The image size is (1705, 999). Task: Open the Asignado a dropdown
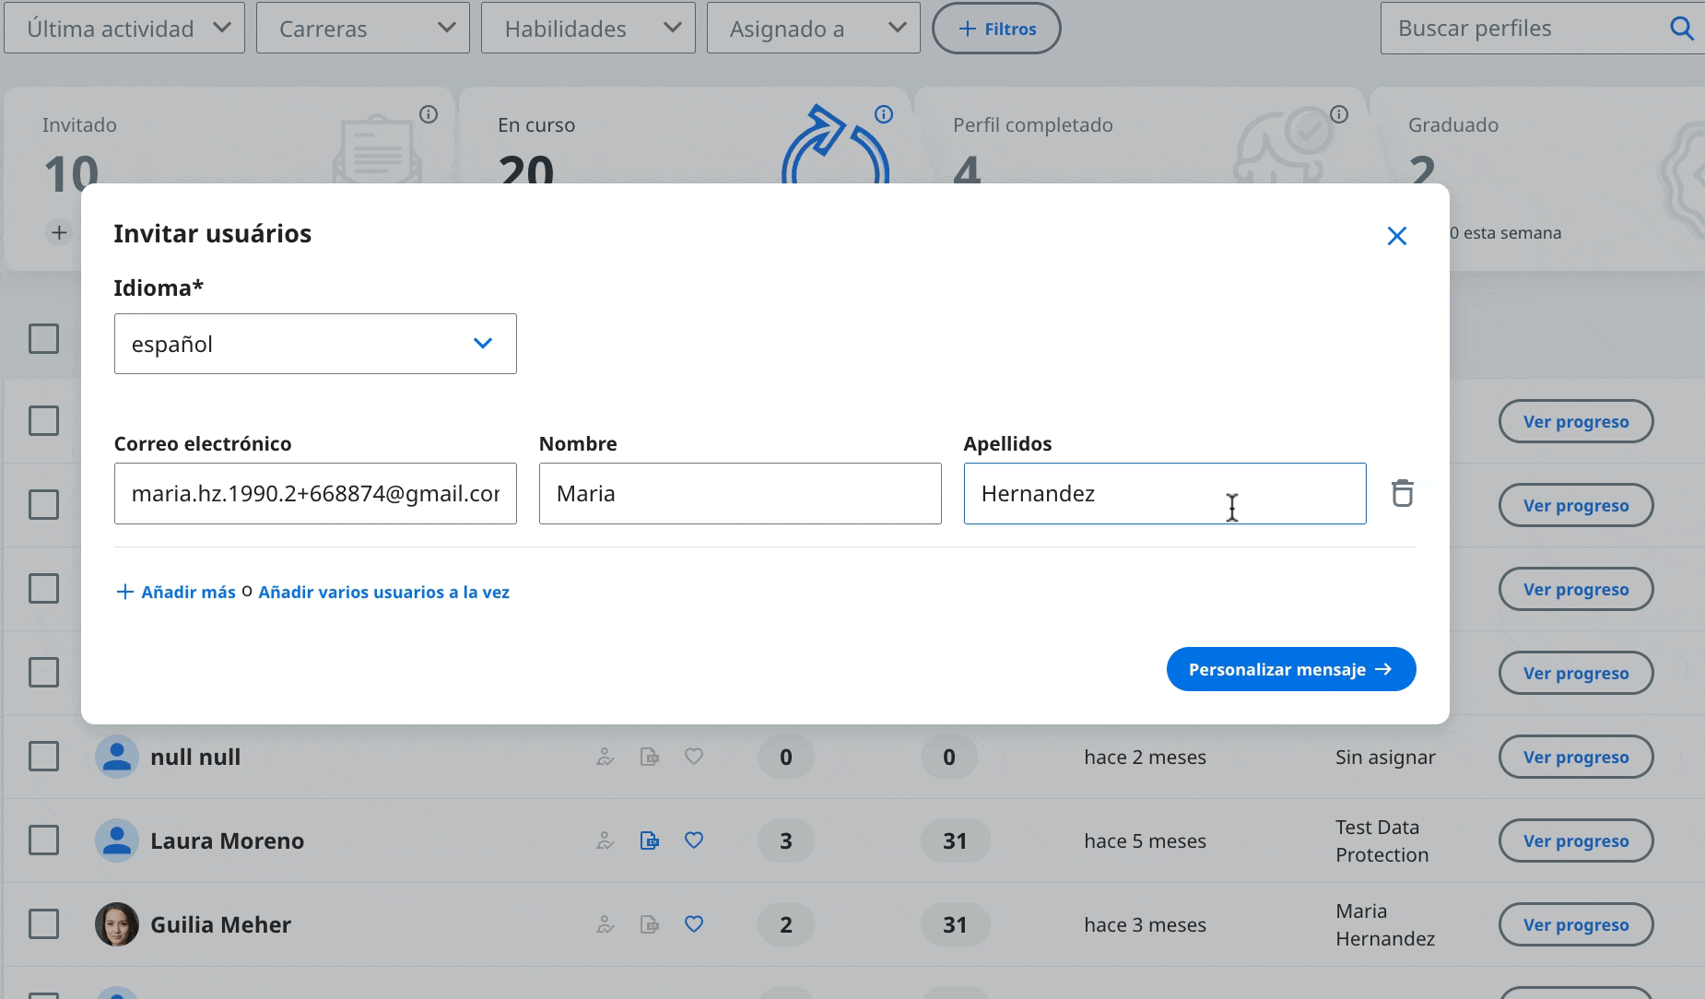click(x=813, y=28)
